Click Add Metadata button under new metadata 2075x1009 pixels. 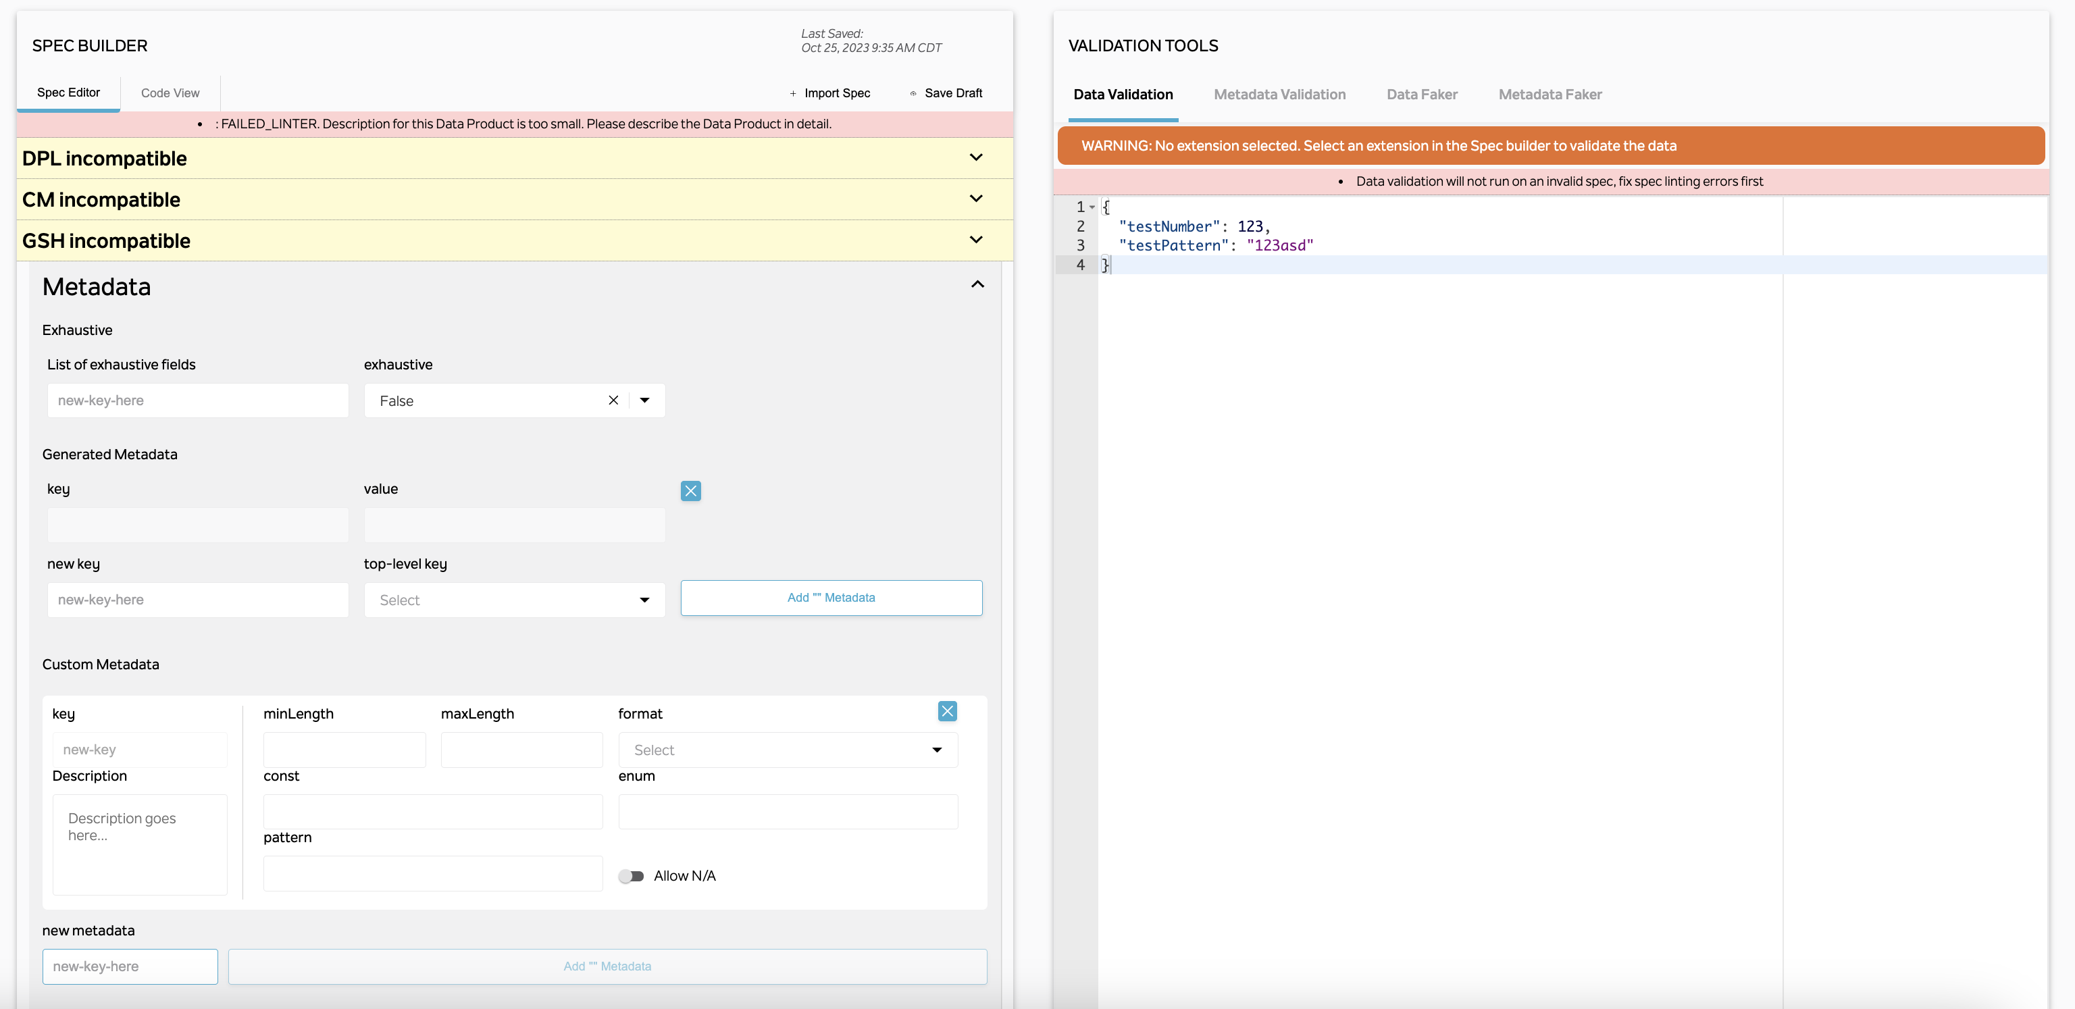click(607, 966)
